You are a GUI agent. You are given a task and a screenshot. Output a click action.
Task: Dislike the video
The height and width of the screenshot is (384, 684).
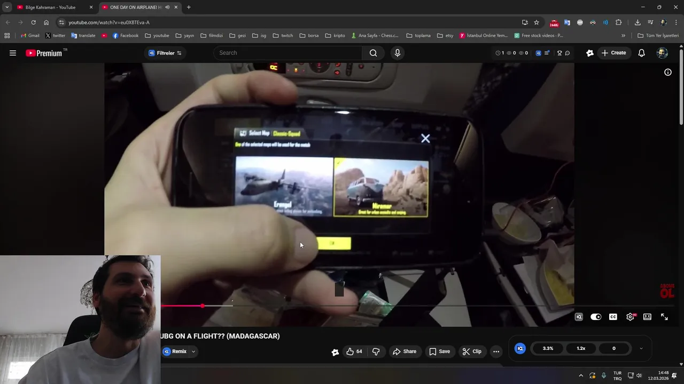coord(376,351)
